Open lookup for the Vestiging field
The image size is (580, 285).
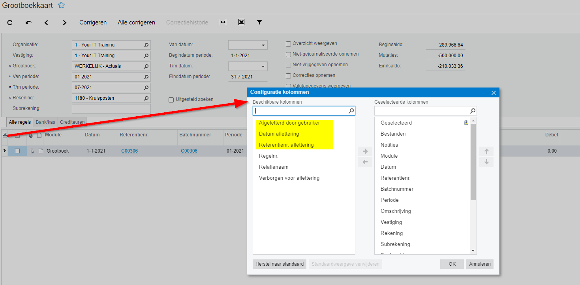[x=146, y=56]
